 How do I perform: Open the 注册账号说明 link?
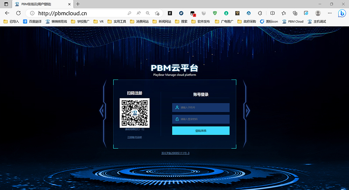click(x=134, y=137)
